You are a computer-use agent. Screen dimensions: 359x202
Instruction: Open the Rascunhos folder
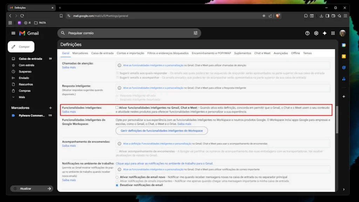(x=26, y=85)
